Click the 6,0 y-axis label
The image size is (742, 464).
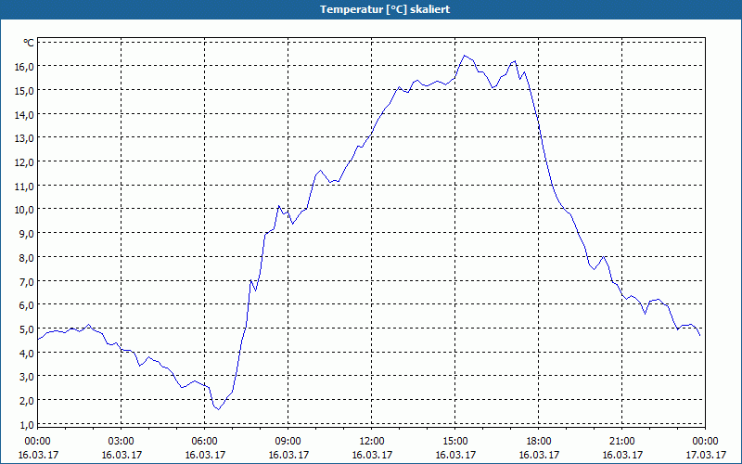pos(27,305)
